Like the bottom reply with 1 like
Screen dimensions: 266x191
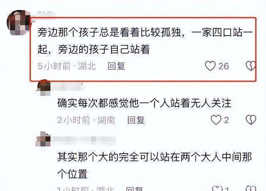[218, 188]
